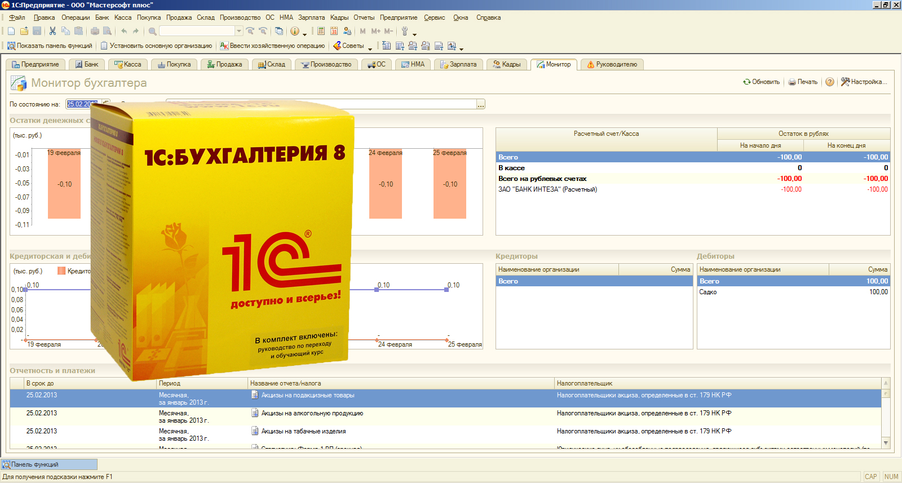Click the Paste clipboard icon

point(78,31)
